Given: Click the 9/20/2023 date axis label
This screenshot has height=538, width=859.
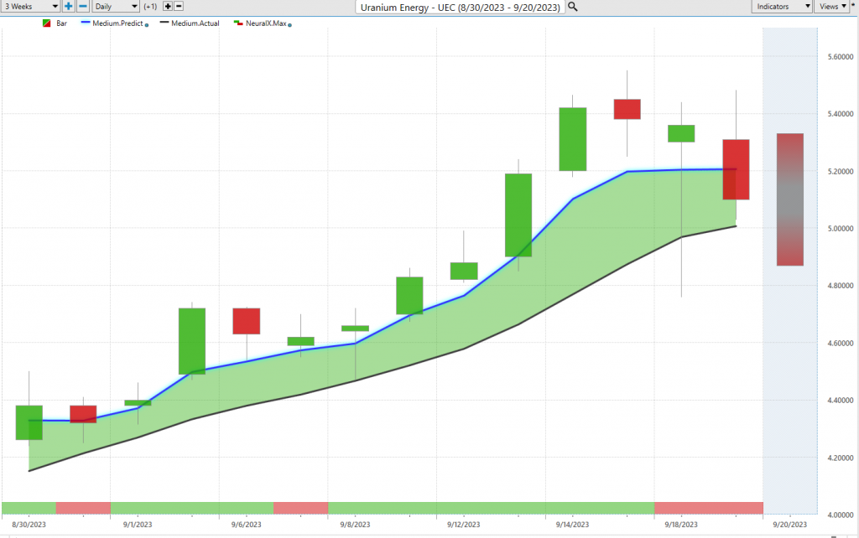Looking at the screenshot, I should pyautogui.click(x=790, y=525).
